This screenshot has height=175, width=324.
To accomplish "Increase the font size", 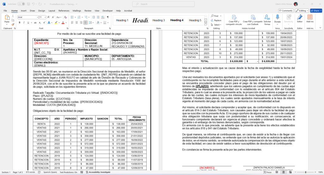I will tap(48, 17).
